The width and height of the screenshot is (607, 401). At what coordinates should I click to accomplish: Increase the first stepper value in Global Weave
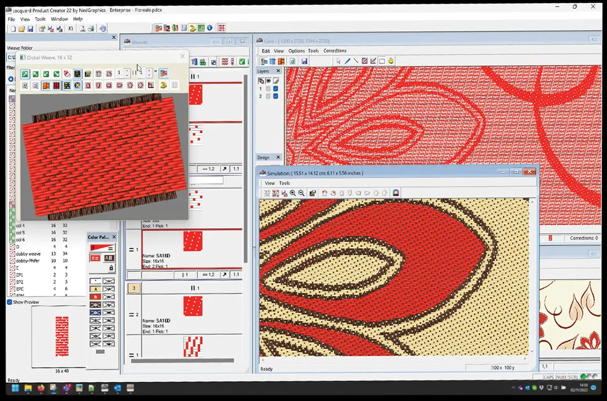click(x=127, y=71)
